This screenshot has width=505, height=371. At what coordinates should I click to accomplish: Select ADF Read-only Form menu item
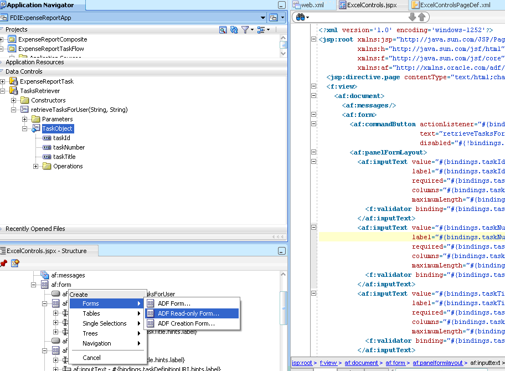click(x=188, y=313)
